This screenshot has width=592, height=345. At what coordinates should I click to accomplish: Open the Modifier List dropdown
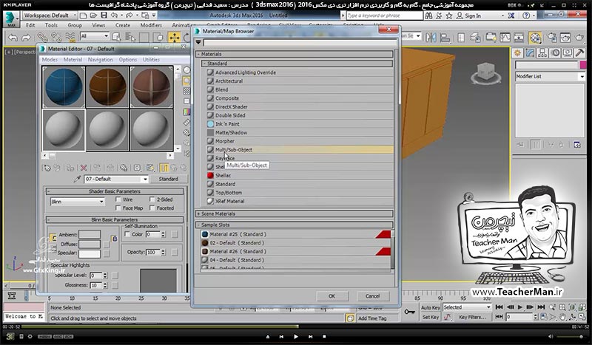pyautogui.click(x=550, y=76)
